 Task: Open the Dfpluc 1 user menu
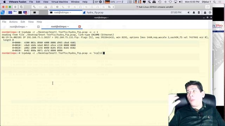206,2
